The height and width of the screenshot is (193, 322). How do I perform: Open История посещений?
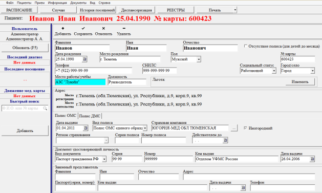(x=97, y=10)
